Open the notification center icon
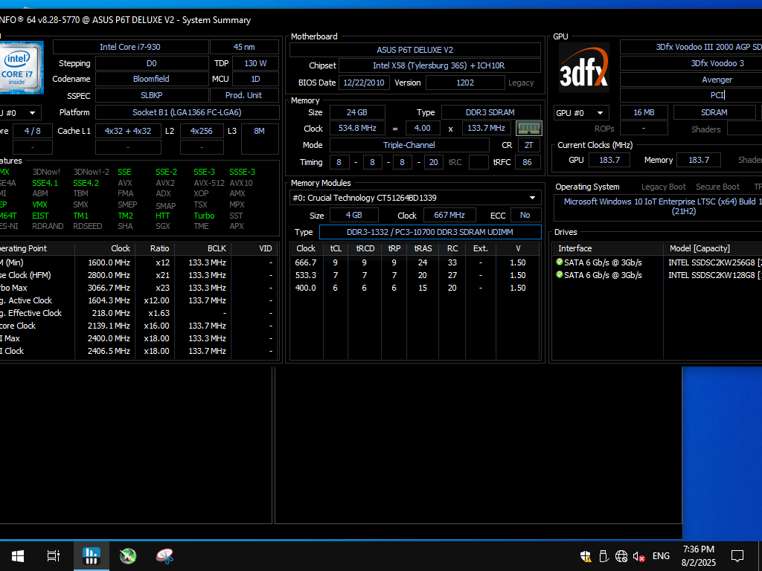The height and width of the screenshot is (571, 762). (x=737, y=556)
